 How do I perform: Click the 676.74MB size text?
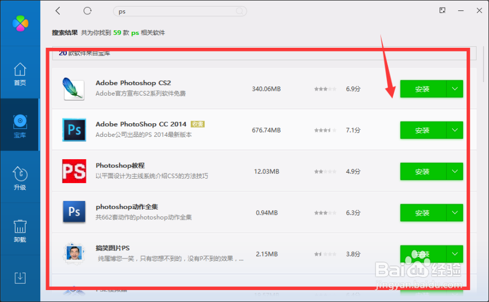(x=266, y=130)
